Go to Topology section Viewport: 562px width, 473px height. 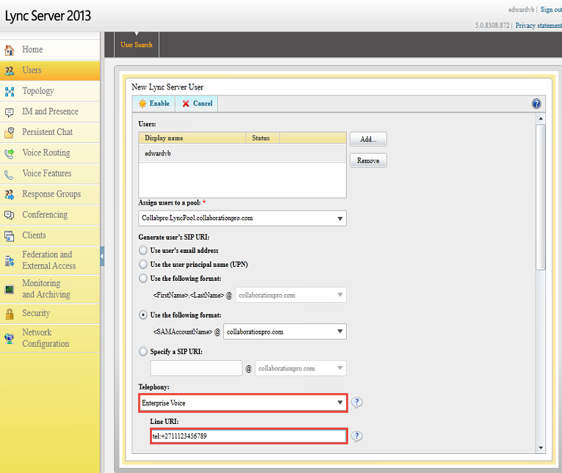click(x=50, y=91)
